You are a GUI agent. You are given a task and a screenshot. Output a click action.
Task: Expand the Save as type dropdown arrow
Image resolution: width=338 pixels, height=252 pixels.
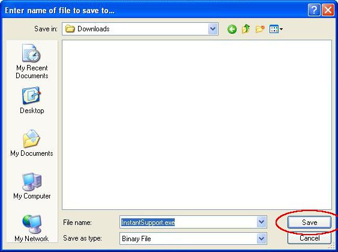click(262, 239)
